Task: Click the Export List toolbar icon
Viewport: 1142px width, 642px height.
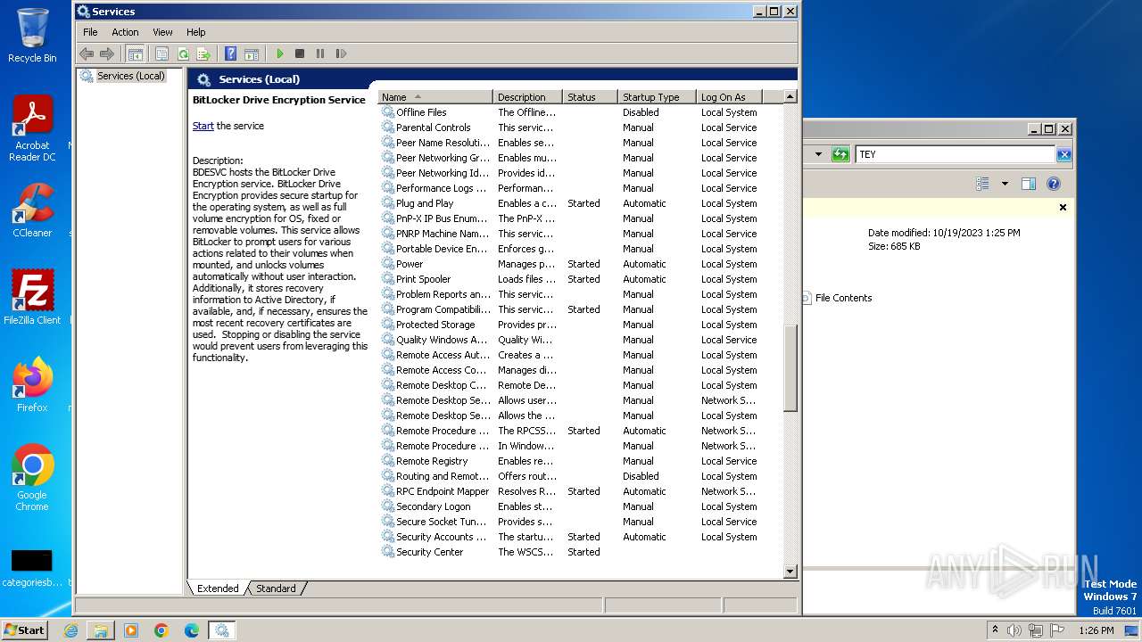Action: (203, 53)
